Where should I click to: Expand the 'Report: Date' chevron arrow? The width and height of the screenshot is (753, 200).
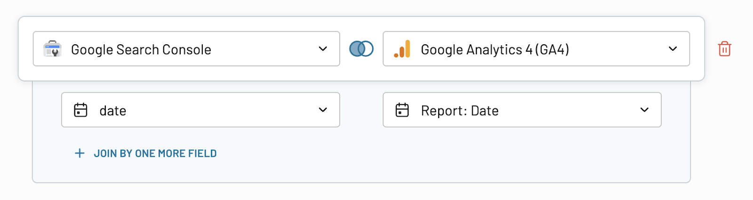645,110
